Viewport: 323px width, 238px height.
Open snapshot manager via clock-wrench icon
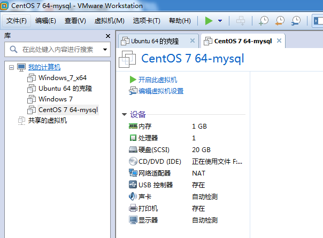296,21
